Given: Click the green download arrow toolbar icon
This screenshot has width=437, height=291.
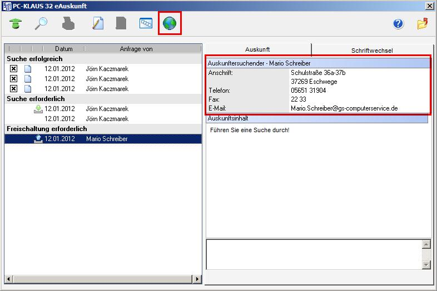Looking at the screenshot, I should click(x=18, y=23).
